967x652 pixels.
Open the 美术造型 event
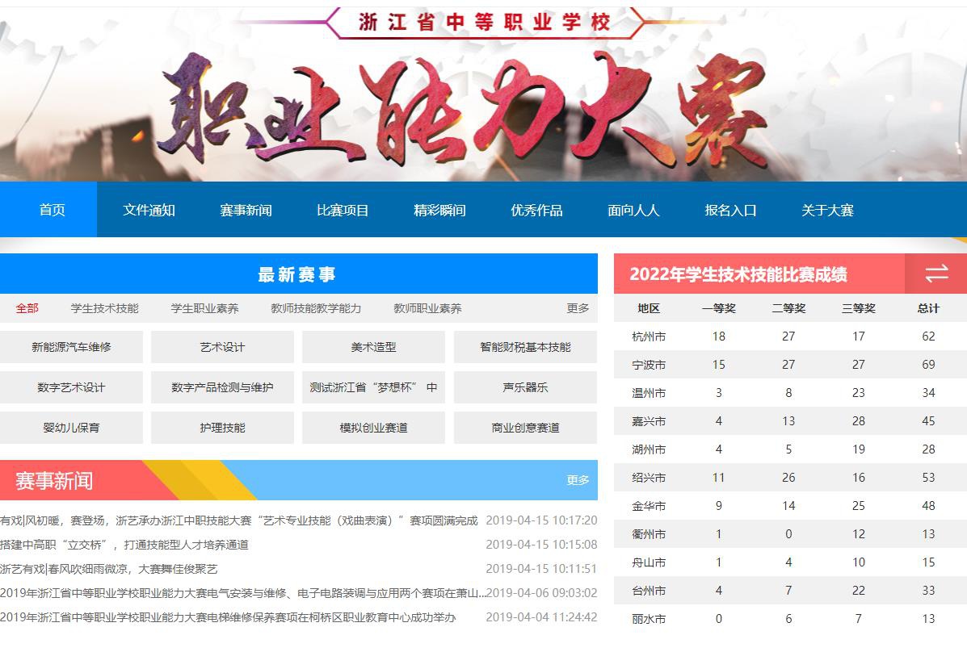(374, 347)
